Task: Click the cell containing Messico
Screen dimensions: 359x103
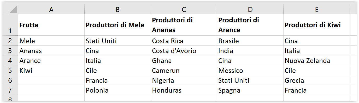Action: tap(250, 70)
